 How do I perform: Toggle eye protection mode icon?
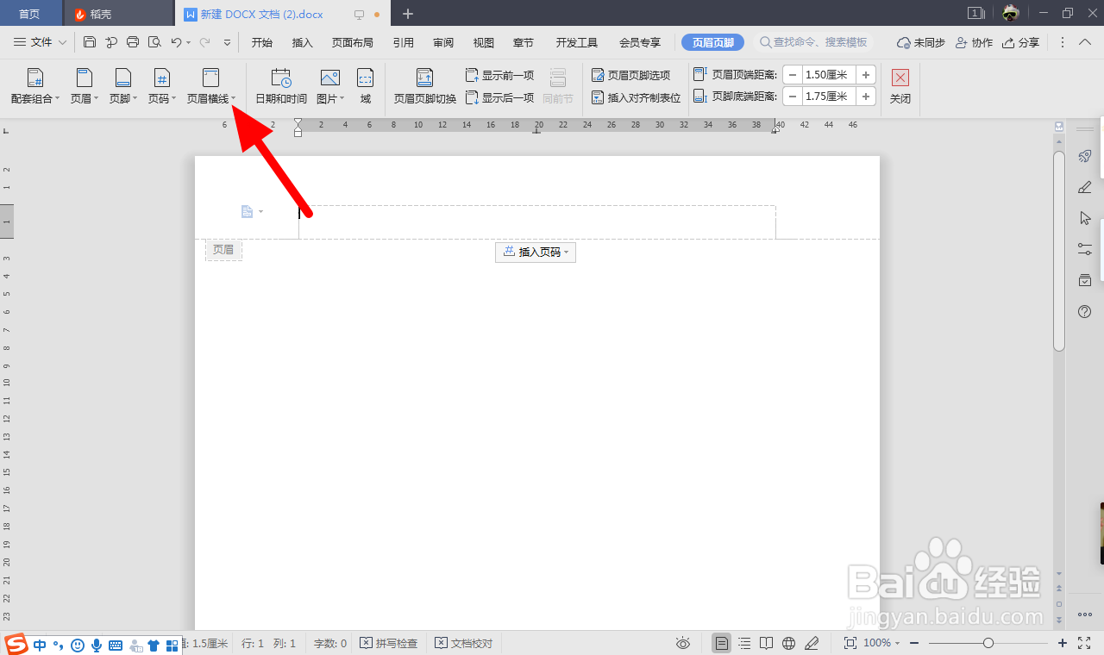(683, 643)
